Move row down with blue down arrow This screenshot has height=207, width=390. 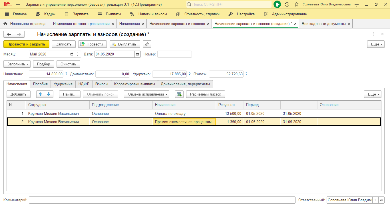point(49,94)
